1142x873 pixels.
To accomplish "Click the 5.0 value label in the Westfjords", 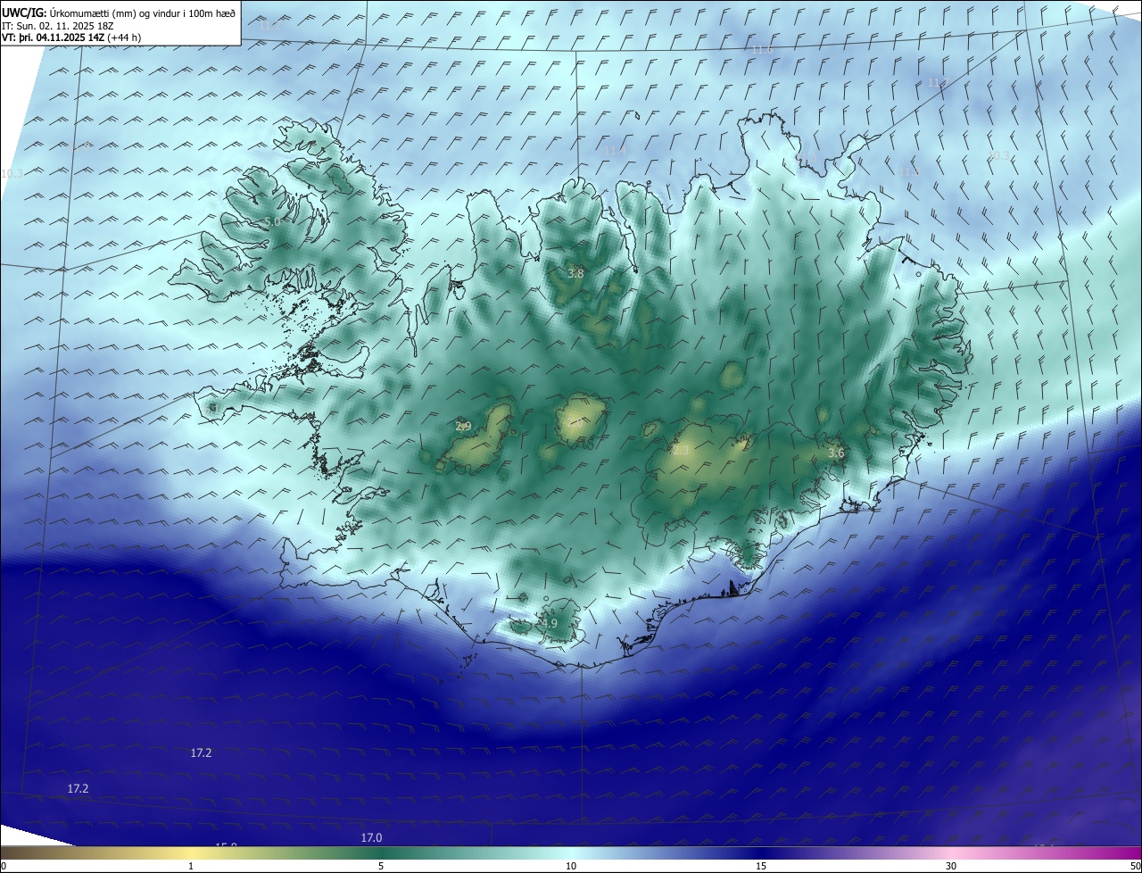I will coord(272,221).
